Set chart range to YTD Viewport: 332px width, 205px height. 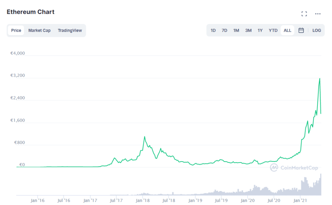pos(273,30)
